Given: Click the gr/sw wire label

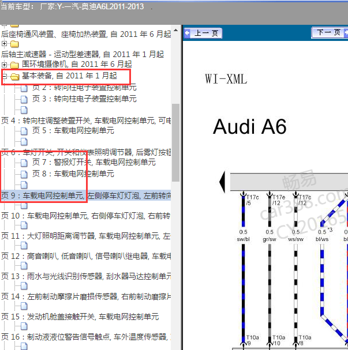Looking at the screenshot, I should point(270,239).
